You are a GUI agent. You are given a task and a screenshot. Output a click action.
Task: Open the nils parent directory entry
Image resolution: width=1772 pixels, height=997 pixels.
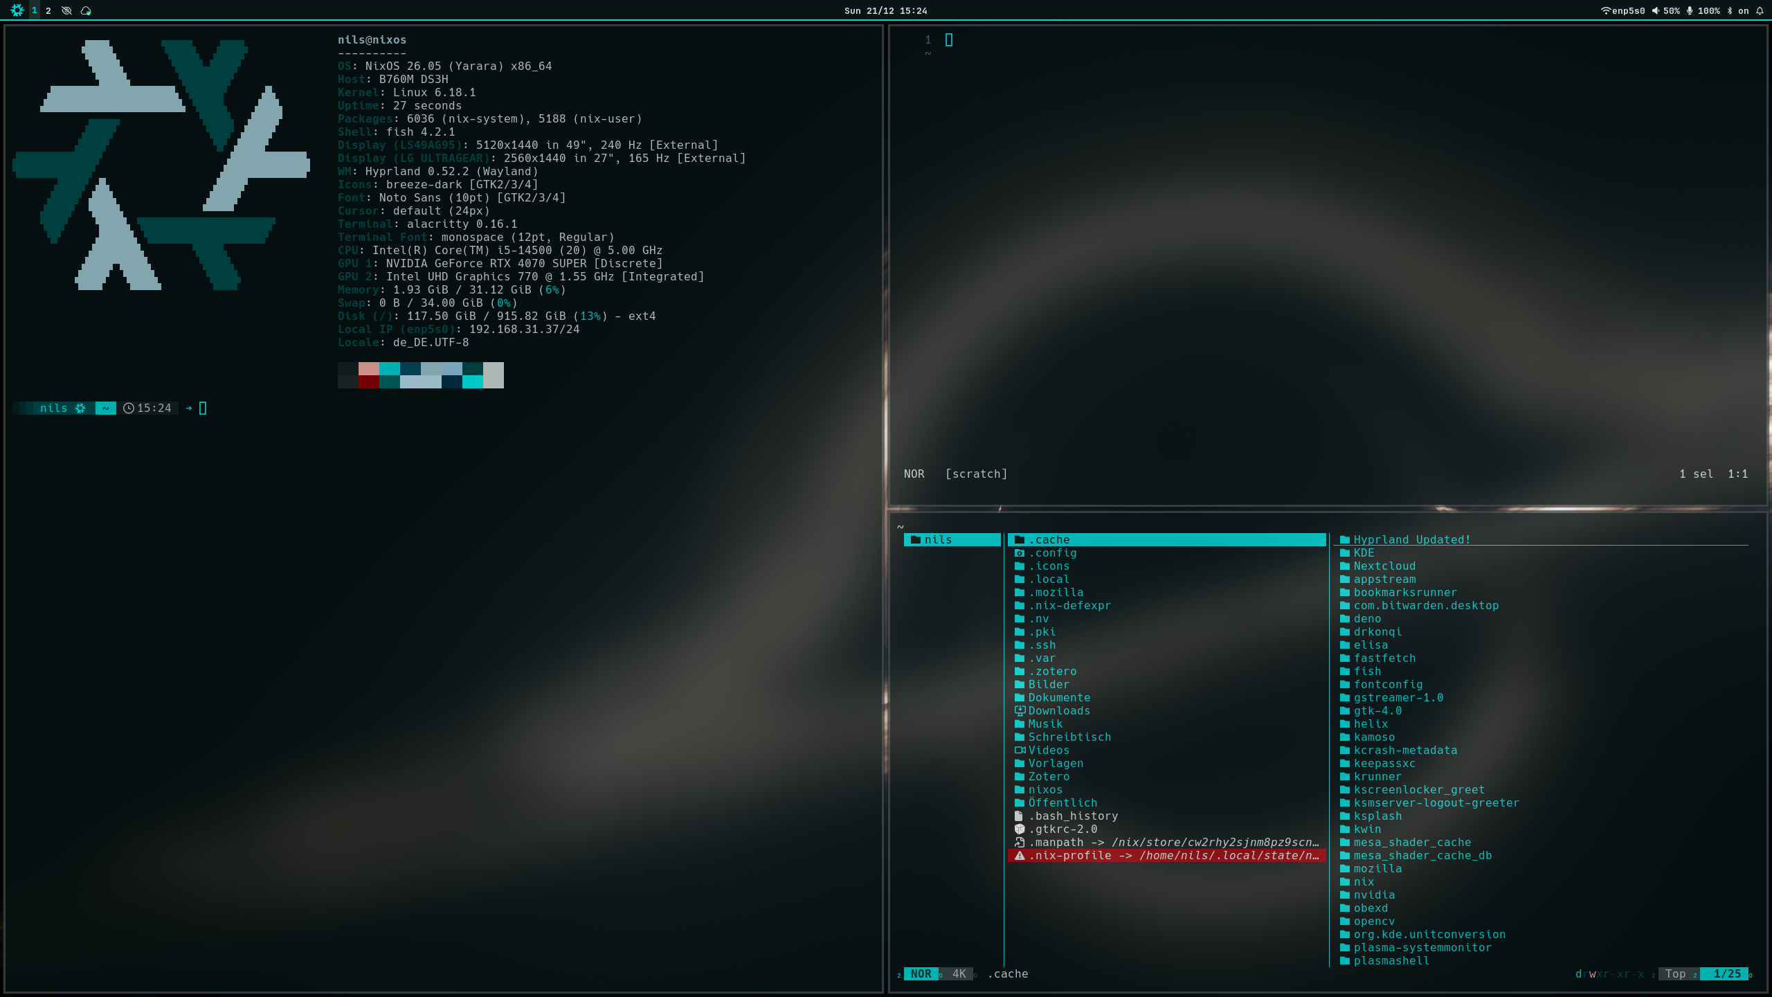click(x=938, y=539)
